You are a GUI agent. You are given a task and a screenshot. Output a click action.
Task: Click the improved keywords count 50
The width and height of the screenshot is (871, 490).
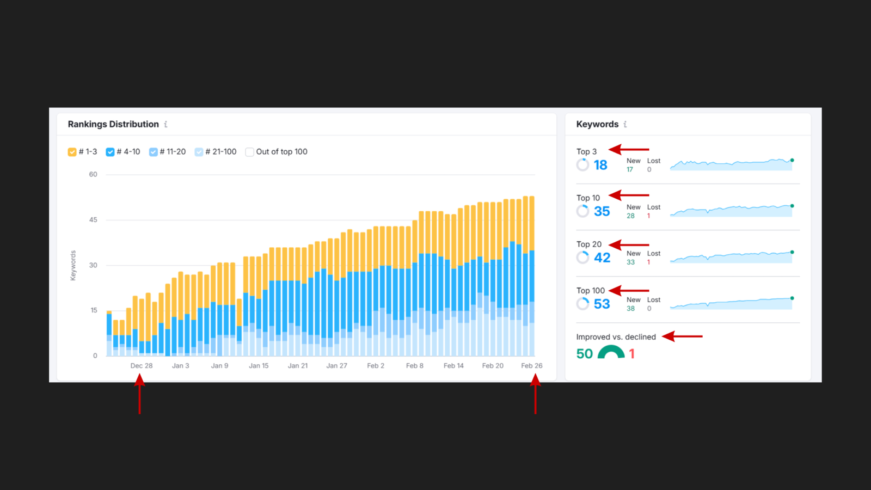tap(584, 353)
